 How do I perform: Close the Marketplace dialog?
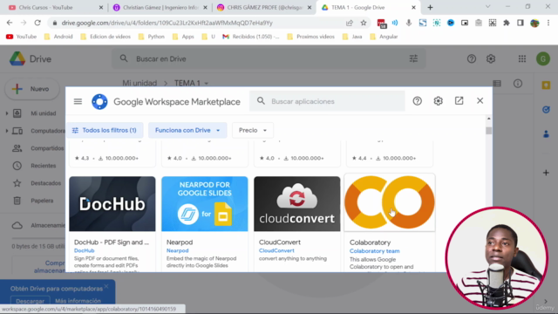pyautogui.click(x=480, y=101)
